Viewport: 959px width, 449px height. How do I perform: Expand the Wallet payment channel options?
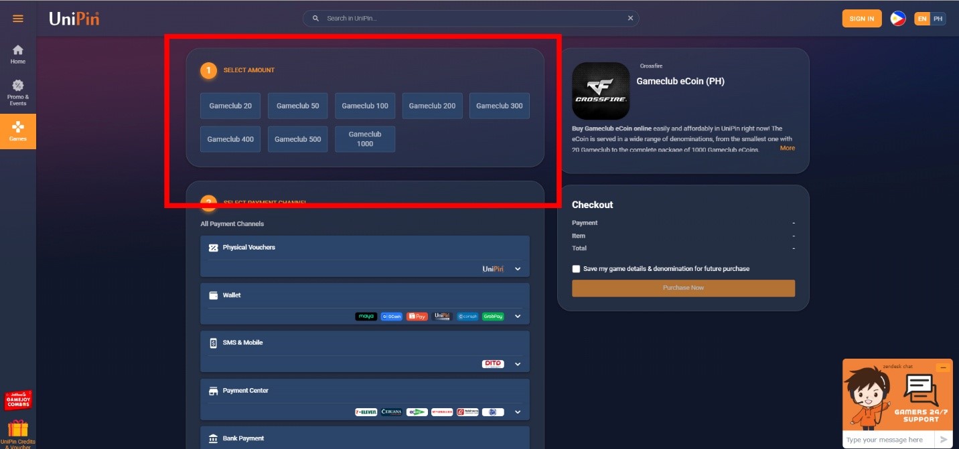[x=517, y=316]
